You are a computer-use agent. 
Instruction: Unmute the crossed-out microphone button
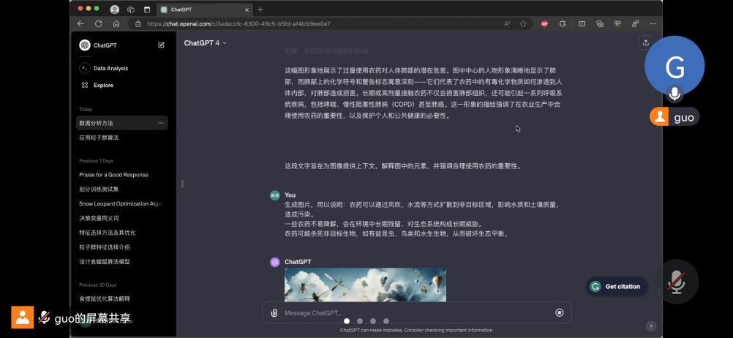click(675, 282)
